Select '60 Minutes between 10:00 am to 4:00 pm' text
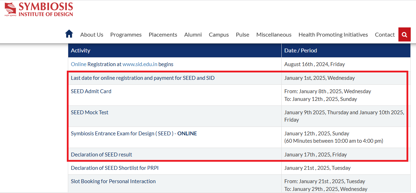416x193 pixels. pos(334,141)
